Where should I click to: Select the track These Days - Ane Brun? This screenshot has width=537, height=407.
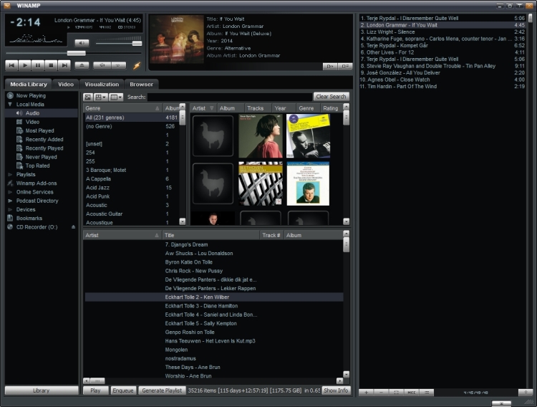pyautogui.click(x=214, y=367)
